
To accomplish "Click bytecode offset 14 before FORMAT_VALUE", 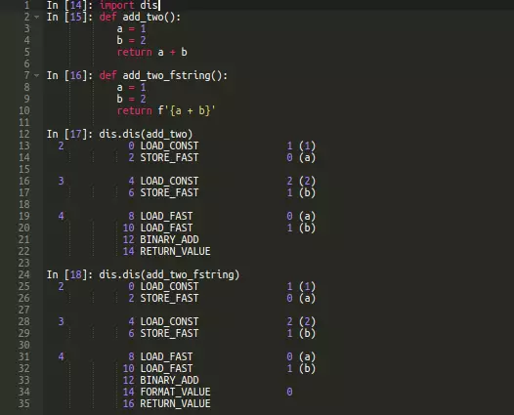I will tap(129, 392).
